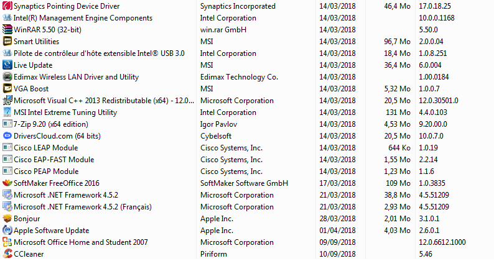The image size is (494, 261).
Task: Select the Cisco PEAP Module row
Action: pyautogui.click(x=46, y=172)
